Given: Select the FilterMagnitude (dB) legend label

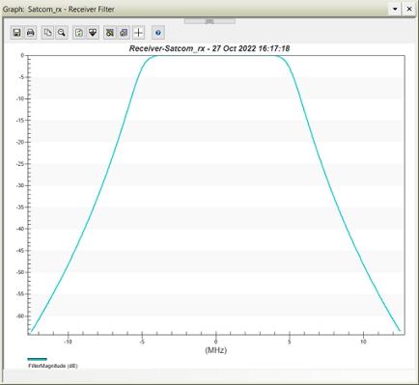Looking at the screenshot, I should tap(53, 366).
